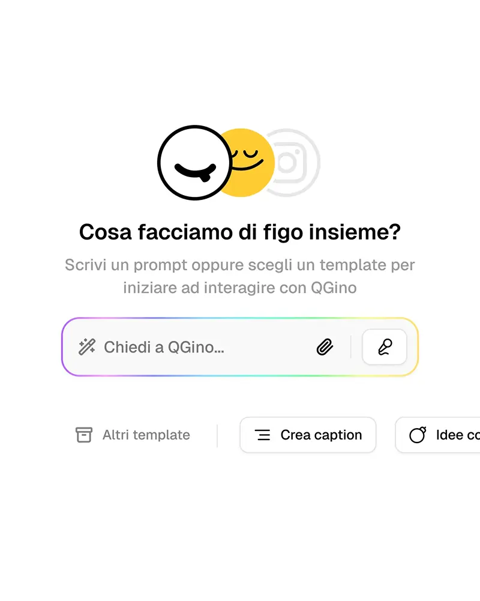
Task: Choose the 'Crea caption' template text
Action: (321, 435)
